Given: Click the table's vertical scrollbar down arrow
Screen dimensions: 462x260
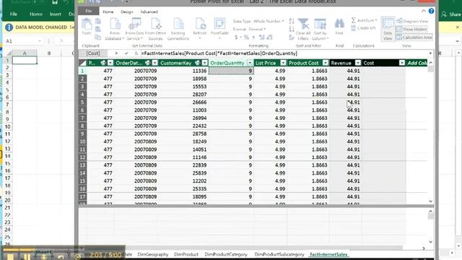Looking at the screenshot, I should pyautogui.click(x=430, y=201).
